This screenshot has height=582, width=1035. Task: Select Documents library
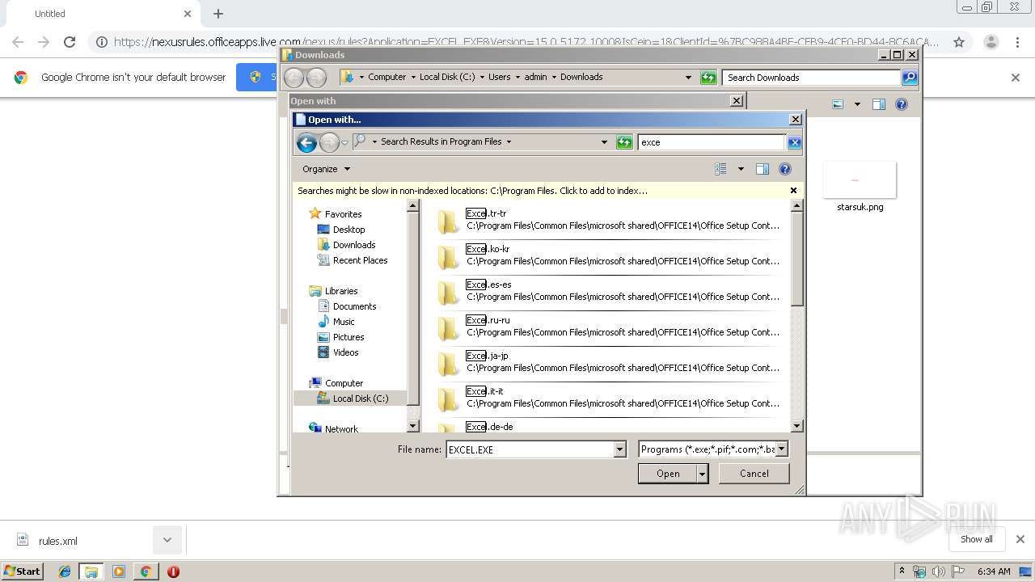[x=354, y=306]
